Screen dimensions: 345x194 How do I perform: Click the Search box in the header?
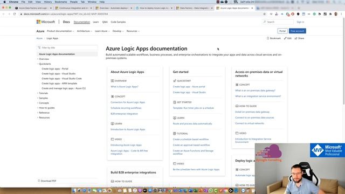[x=278, y=22]
